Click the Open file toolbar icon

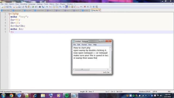pyautogui.click(x=4, y=7)
